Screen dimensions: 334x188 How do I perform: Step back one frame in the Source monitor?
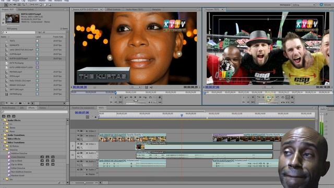tap(131, 97)
